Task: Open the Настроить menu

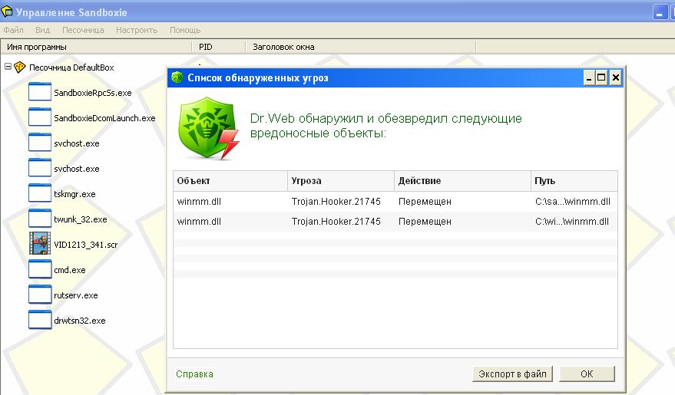Action: click(137, 30)
